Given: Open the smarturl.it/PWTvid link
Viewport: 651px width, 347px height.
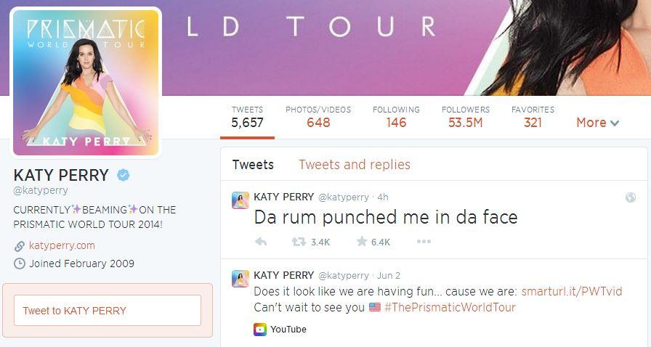Looking at the screenshot, I should pyautogui.click(x=572, y=291).
